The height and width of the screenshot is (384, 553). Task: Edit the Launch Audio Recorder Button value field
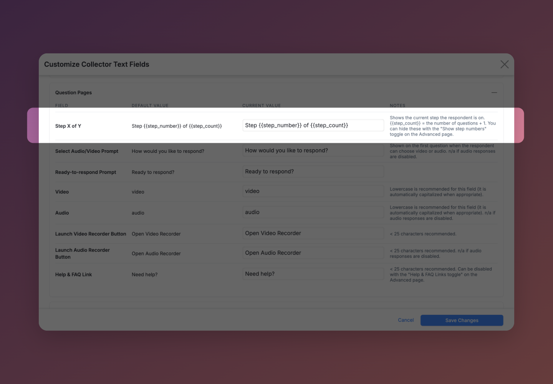313,253
